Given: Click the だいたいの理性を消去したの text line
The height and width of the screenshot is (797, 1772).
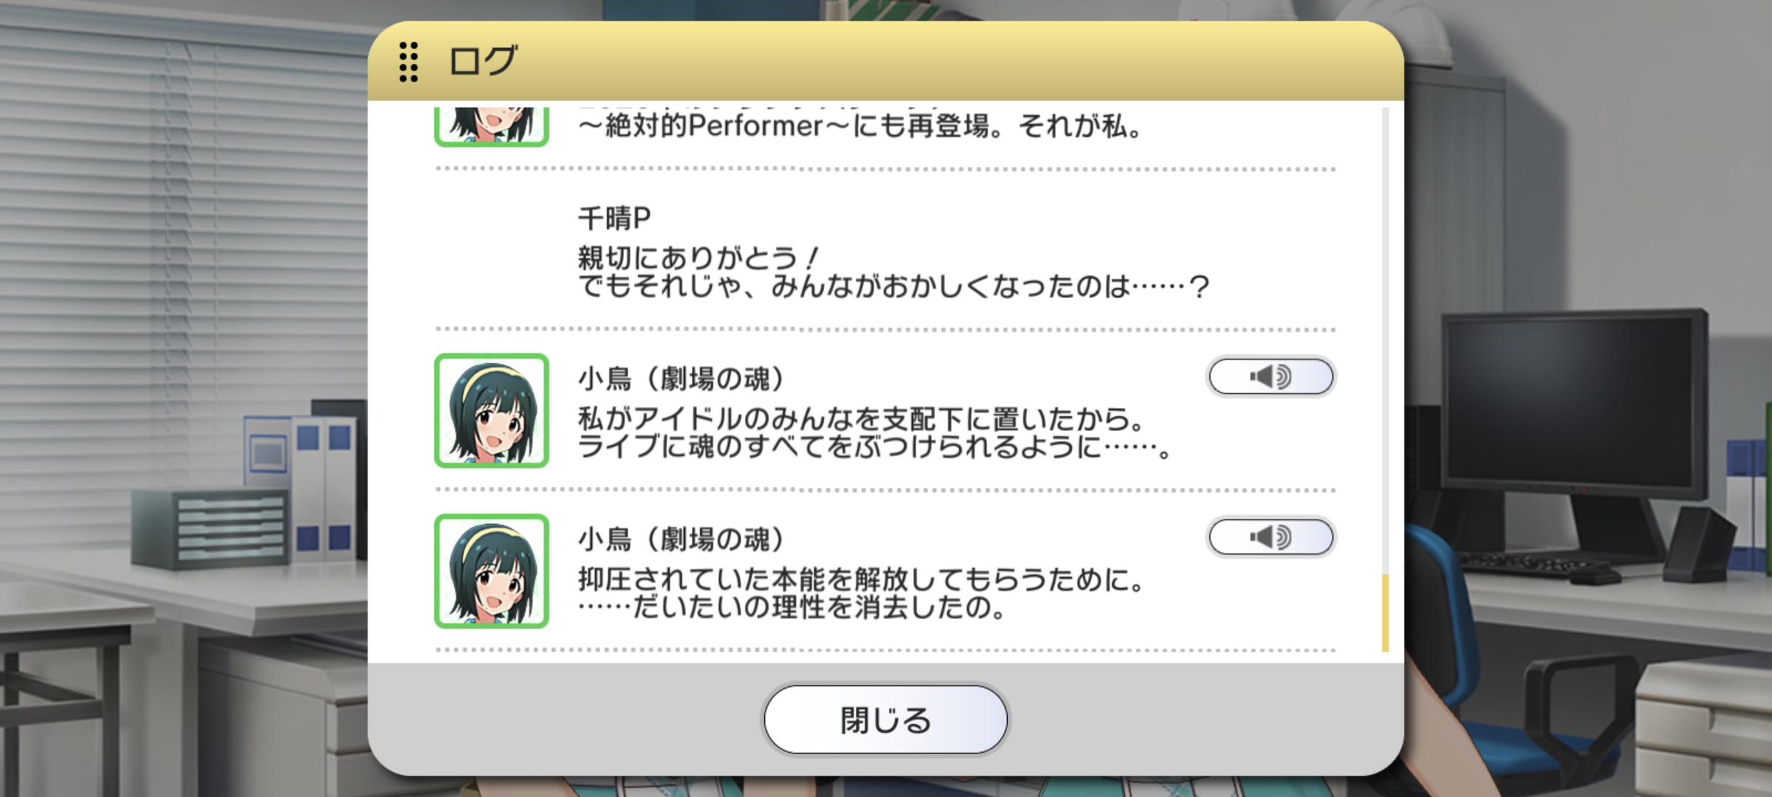Looking at the screenshot, I should [x=791, y=607].
